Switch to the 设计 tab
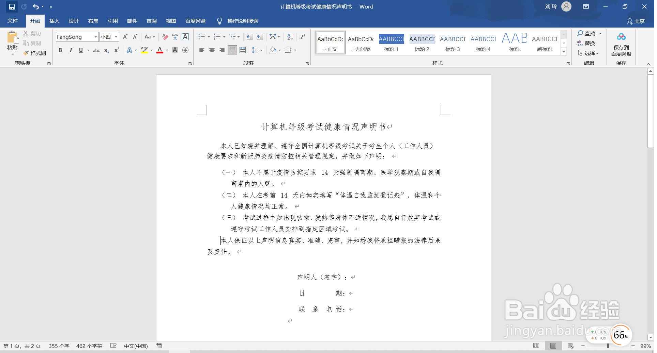Screen dimensions: 657x353 [x=74, y=21]
